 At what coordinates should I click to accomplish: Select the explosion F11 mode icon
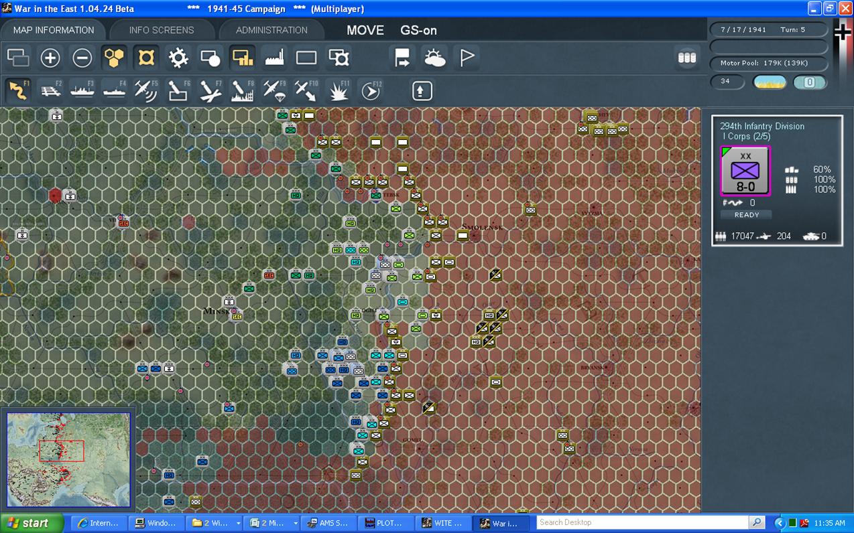(x=339, y=90)
